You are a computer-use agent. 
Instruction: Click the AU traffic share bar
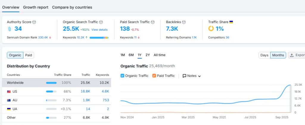click(x=51, y=100)
